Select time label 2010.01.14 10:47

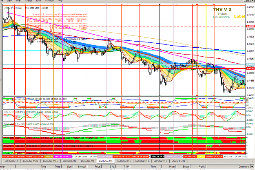[140, 157]
